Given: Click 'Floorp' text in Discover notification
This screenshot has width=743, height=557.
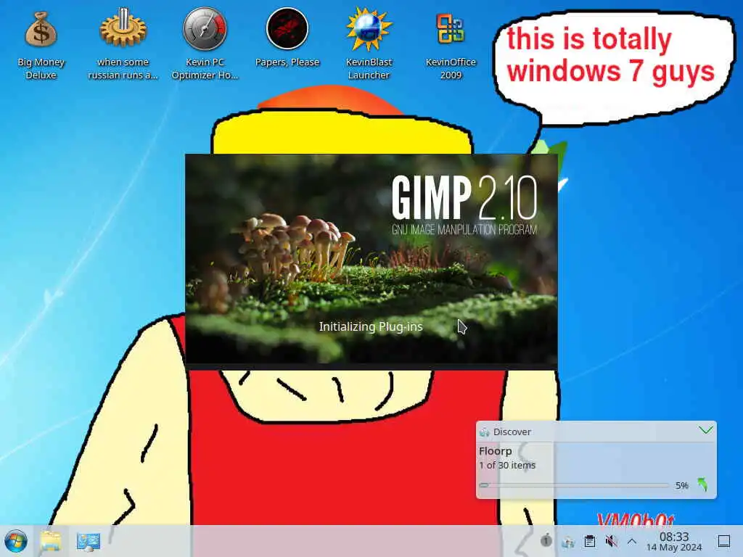Looking at the screenshot, I should (495, 451).
